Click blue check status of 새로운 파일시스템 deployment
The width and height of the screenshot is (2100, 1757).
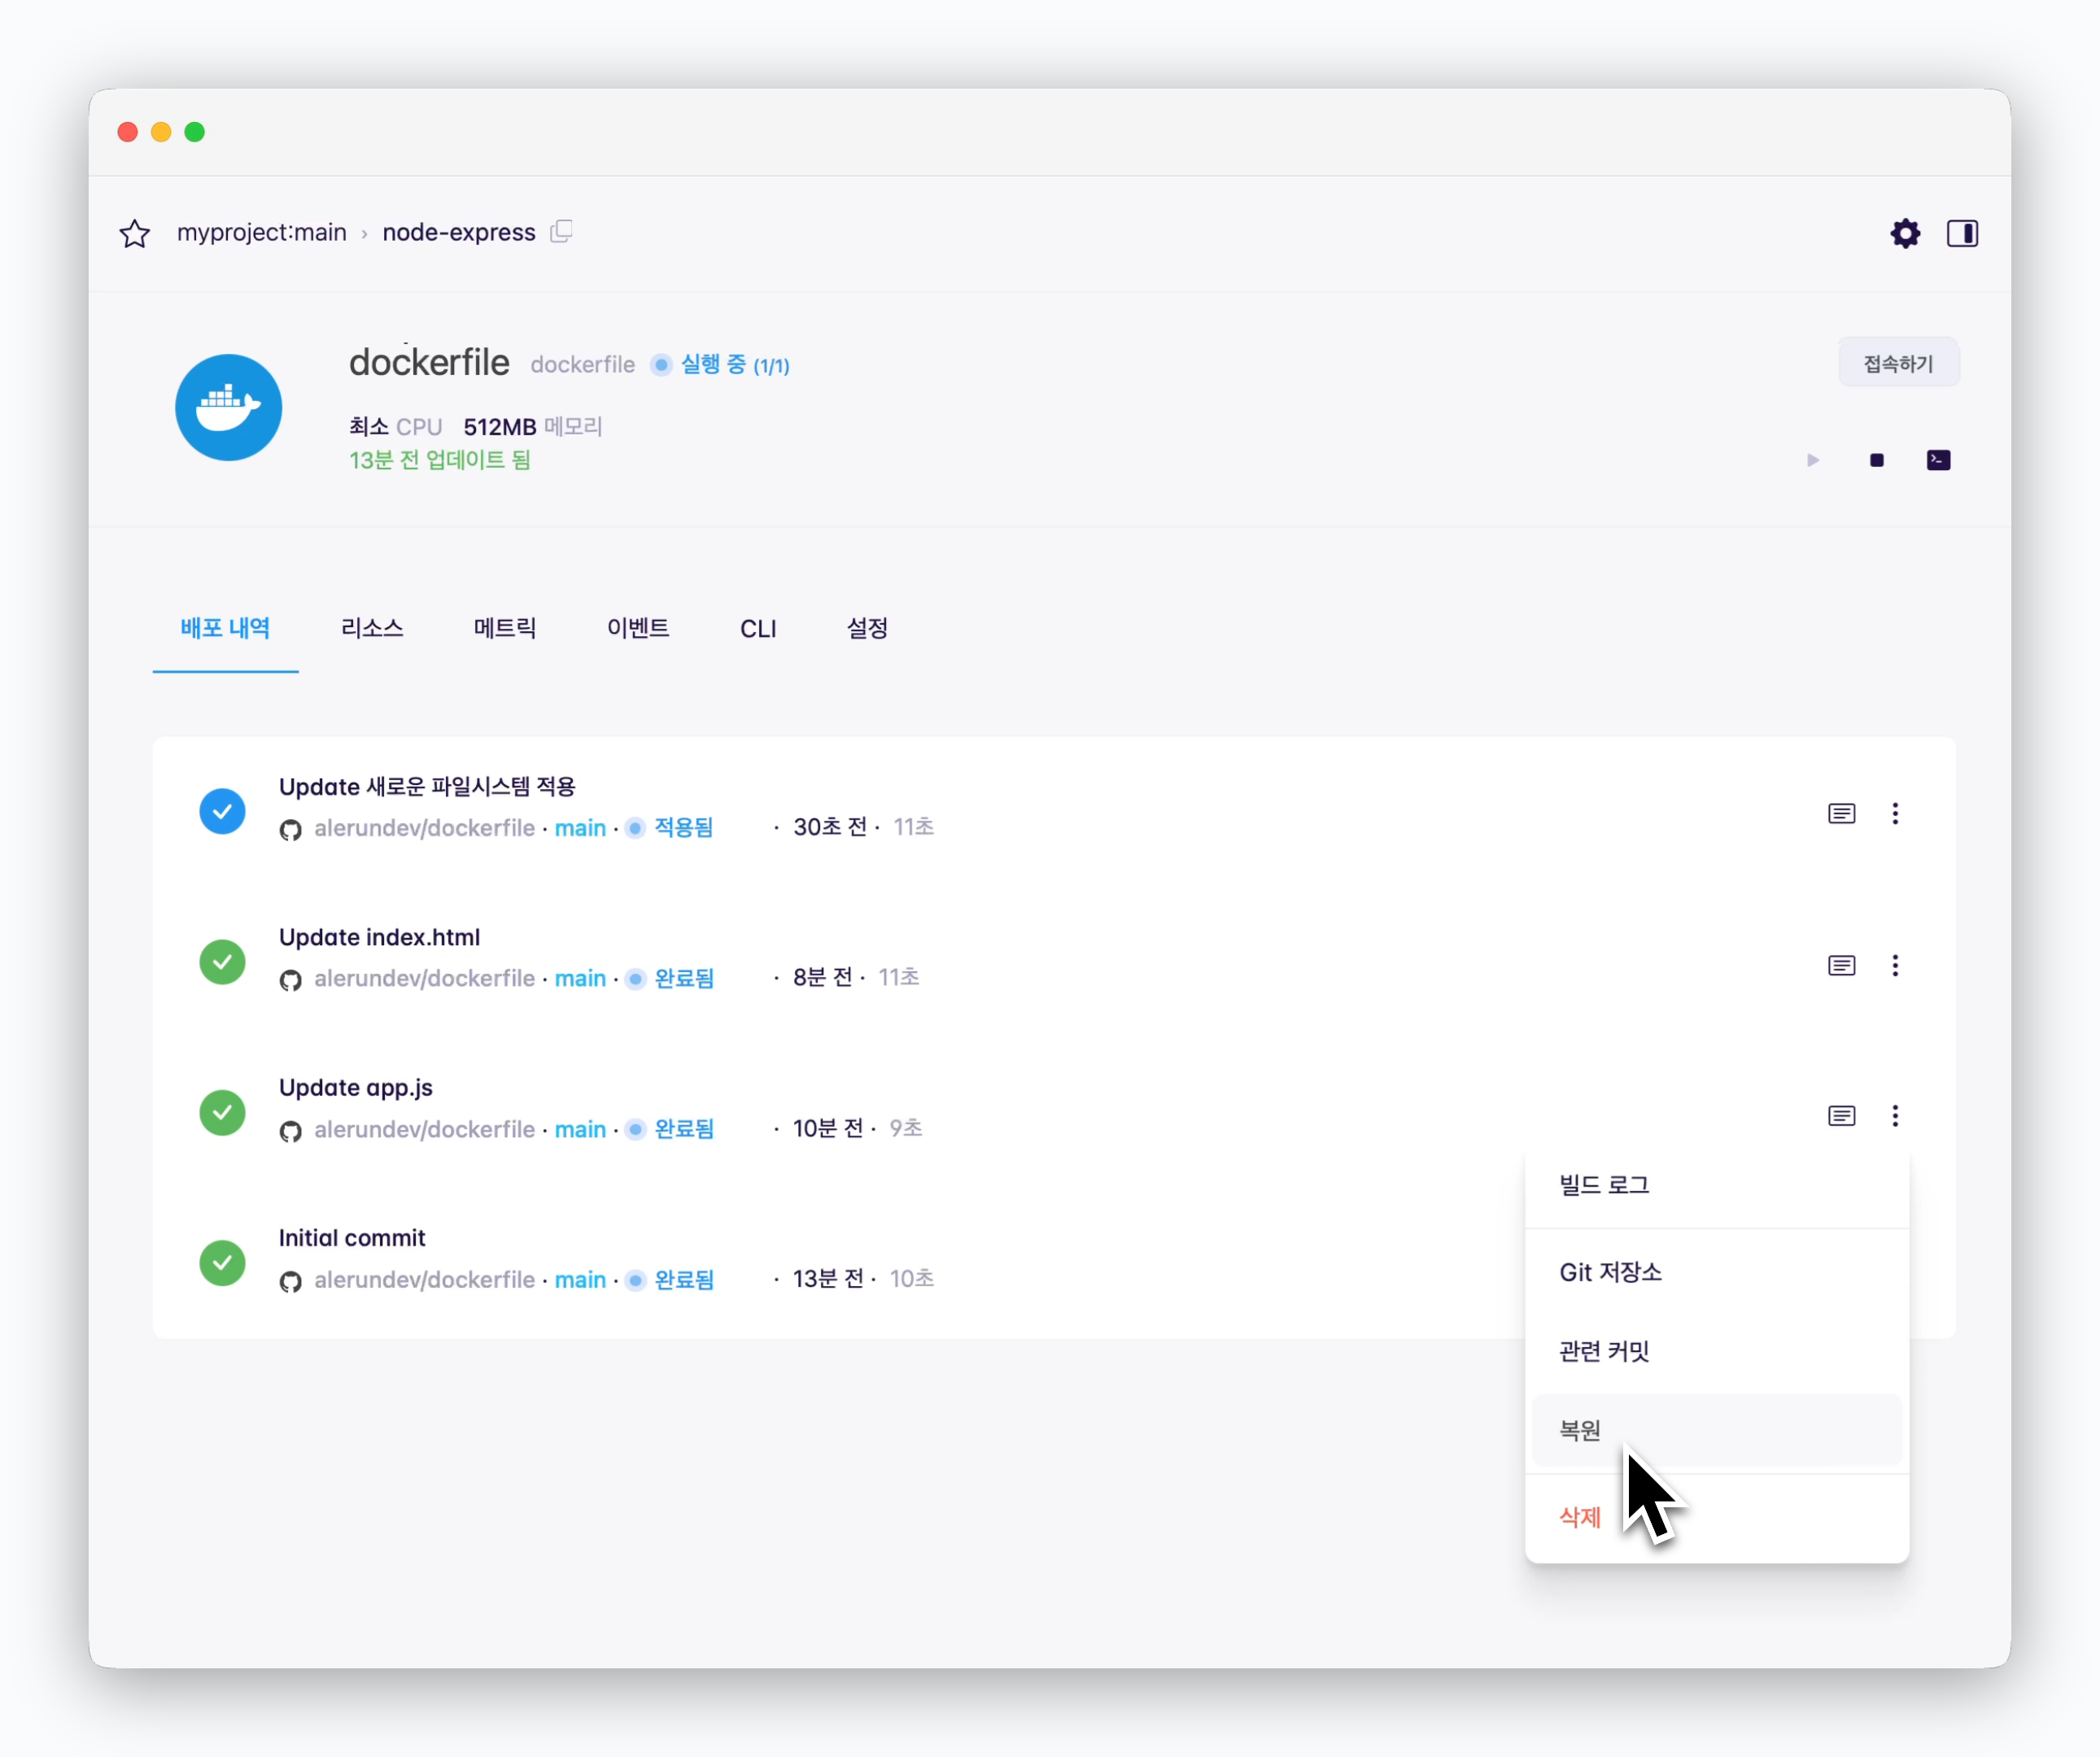pyautogui.click(x=222, y=811)
